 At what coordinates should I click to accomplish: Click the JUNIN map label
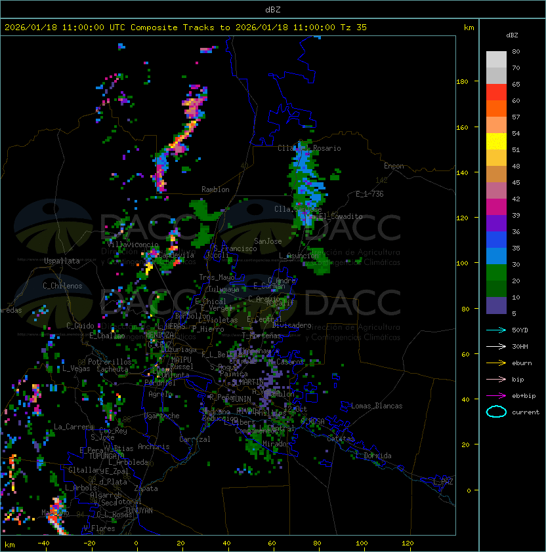(x=241, y=399)
